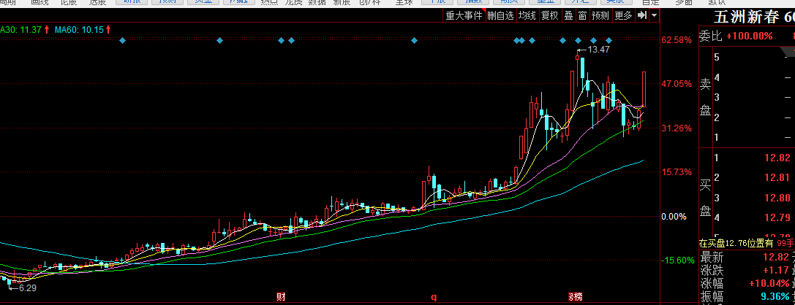This screenshot has height=305, width=795.
Task: Click the leftmost diamond event marker
Action: (122, 40)
